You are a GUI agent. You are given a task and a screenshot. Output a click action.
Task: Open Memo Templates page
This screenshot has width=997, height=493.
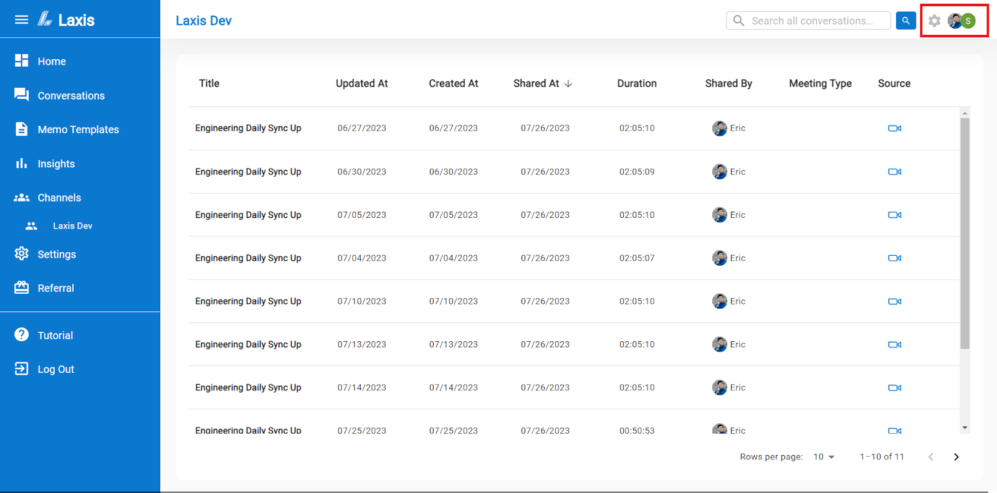pyautogui.click(x=78, y=129)
